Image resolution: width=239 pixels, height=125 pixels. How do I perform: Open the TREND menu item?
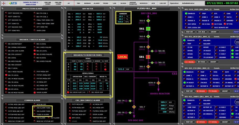(105, 3)
